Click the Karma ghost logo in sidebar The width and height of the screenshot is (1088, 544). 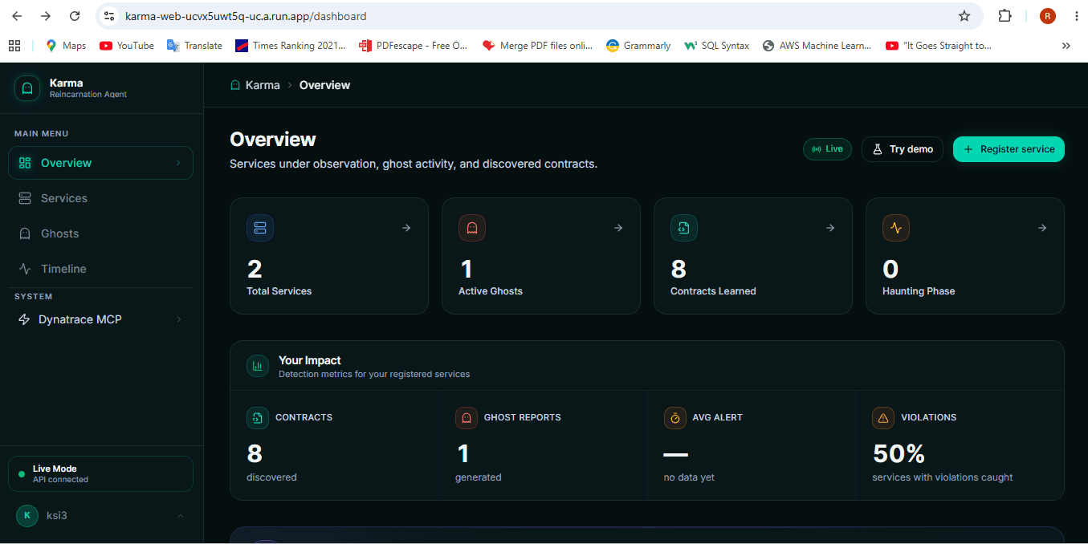click(x=27, y=87)
